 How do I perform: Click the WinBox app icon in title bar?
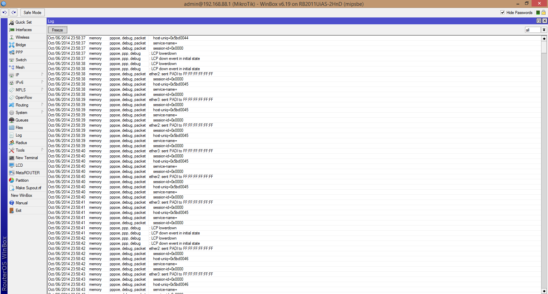(x=3, y=4)
